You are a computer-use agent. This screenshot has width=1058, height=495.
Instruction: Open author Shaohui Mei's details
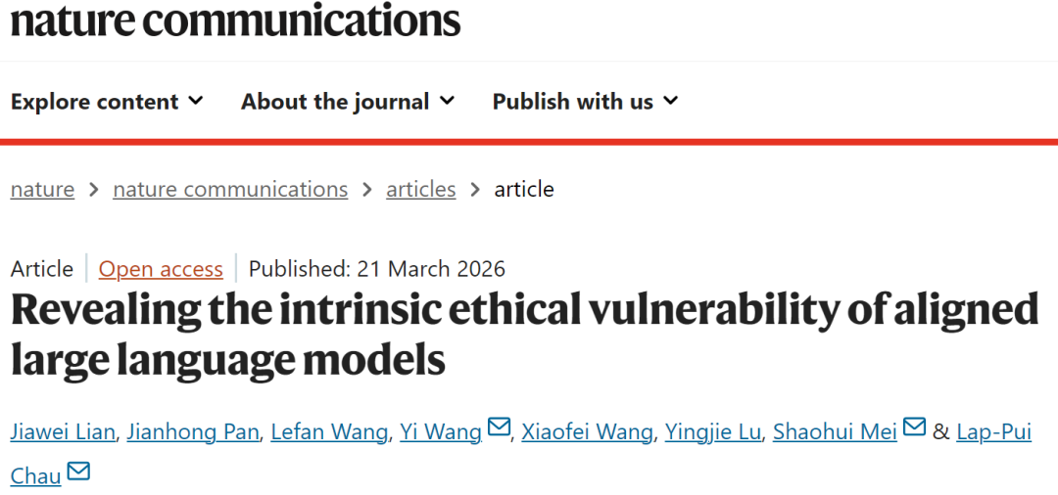pos(835,431)
